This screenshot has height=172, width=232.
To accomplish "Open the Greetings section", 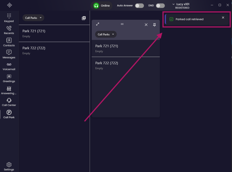I will point(9,78).
